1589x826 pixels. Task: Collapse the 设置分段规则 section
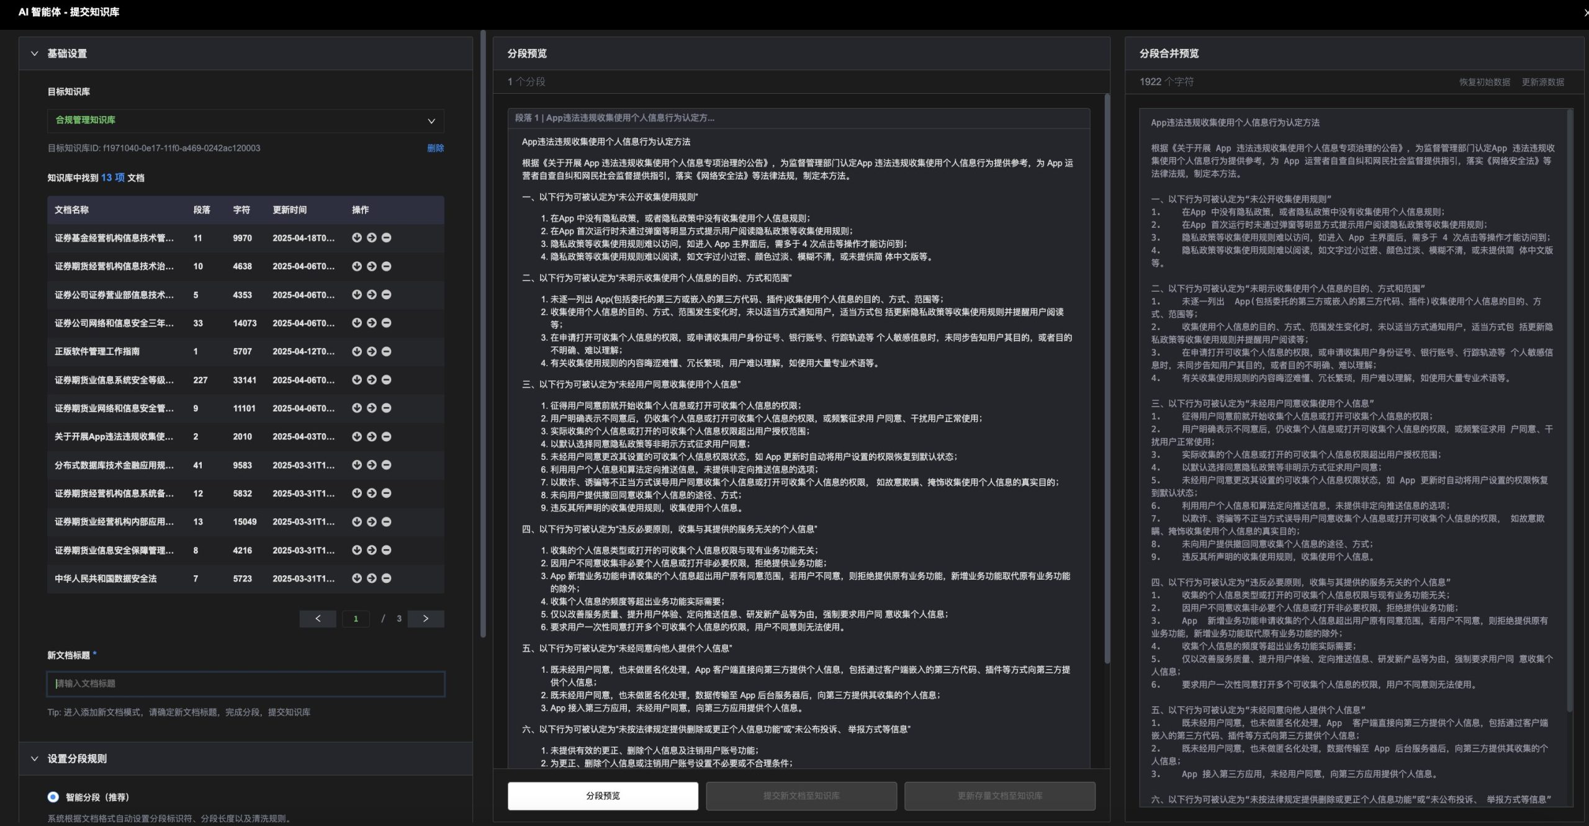[35, 758]
